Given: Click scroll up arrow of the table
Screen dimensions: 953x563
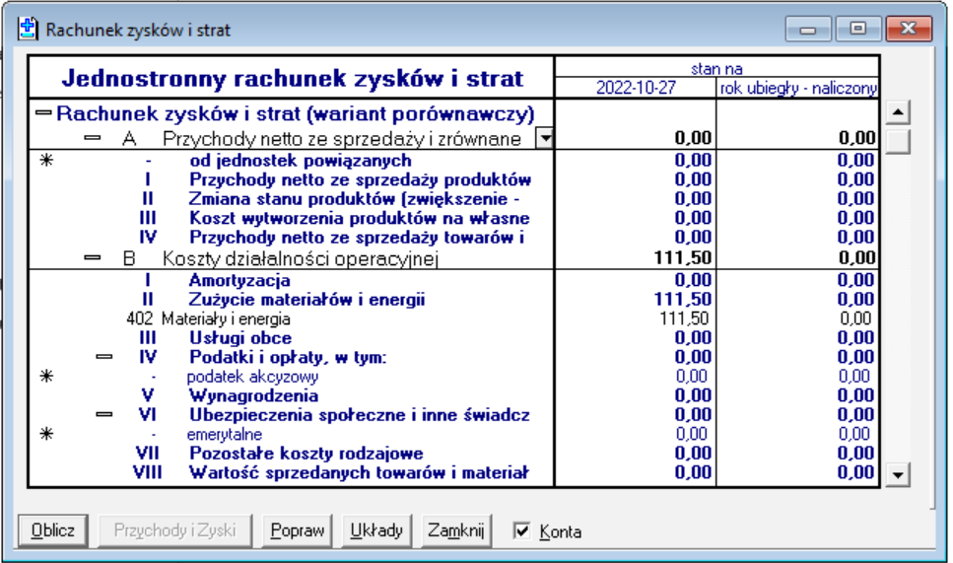Looking at the screenshot, I should [x=897, y=113].
